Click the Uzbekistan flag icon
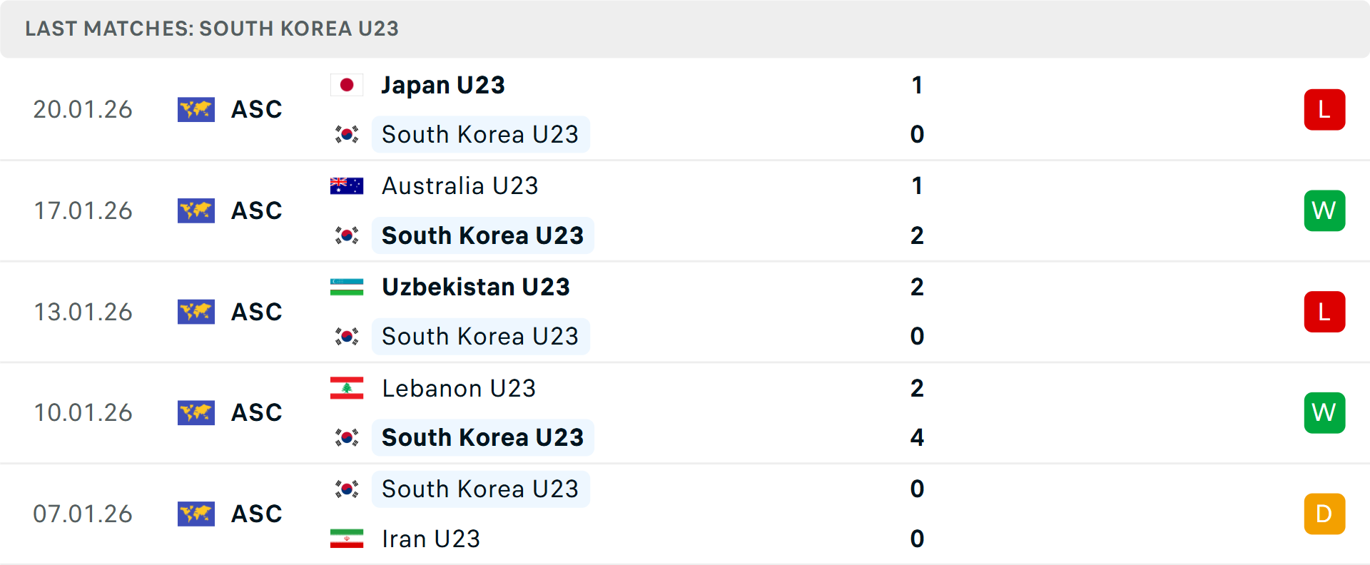Screen dimensions: 1370x565 click(347, 287)
